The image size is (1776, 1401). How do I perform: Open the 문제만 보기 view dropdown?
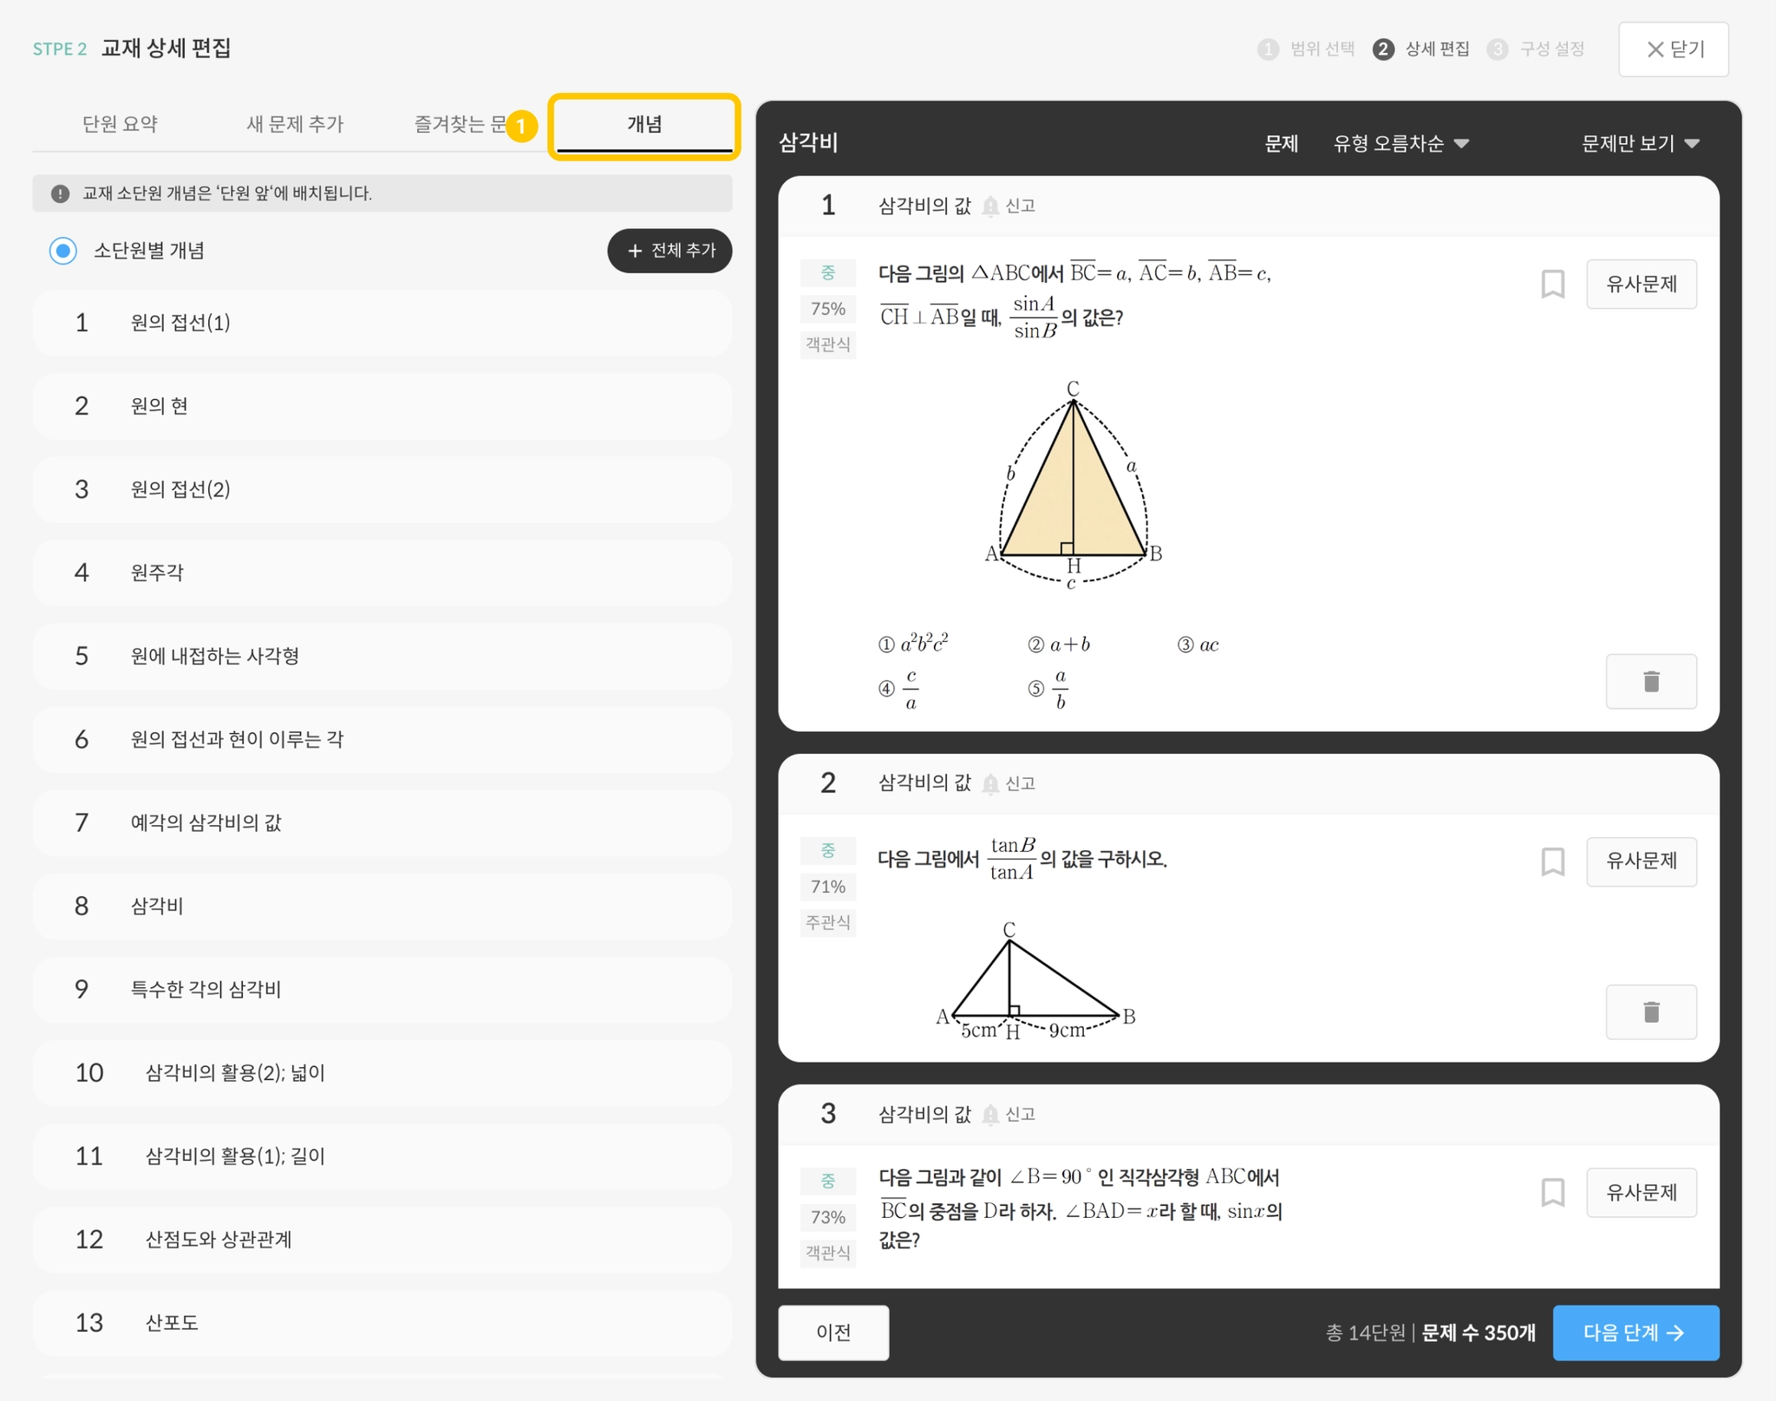1639,143
